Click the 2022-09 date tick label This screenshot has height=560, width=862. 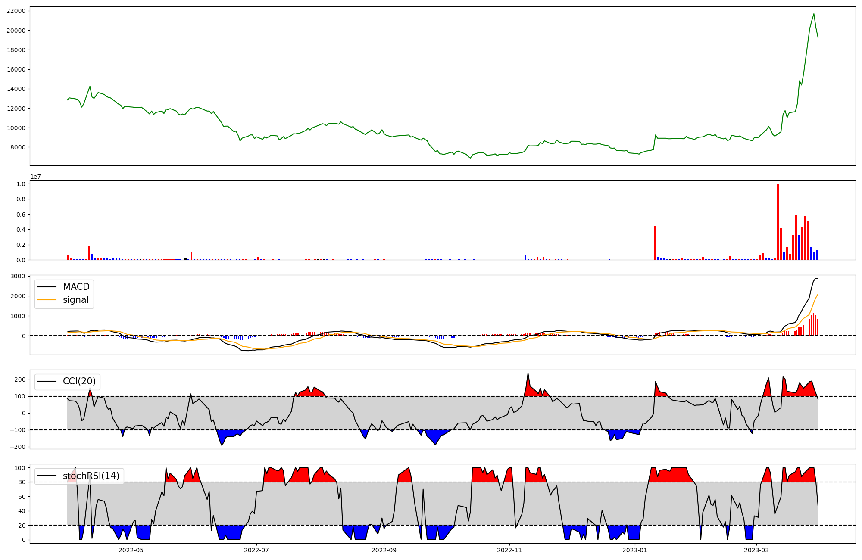(384, 550)
